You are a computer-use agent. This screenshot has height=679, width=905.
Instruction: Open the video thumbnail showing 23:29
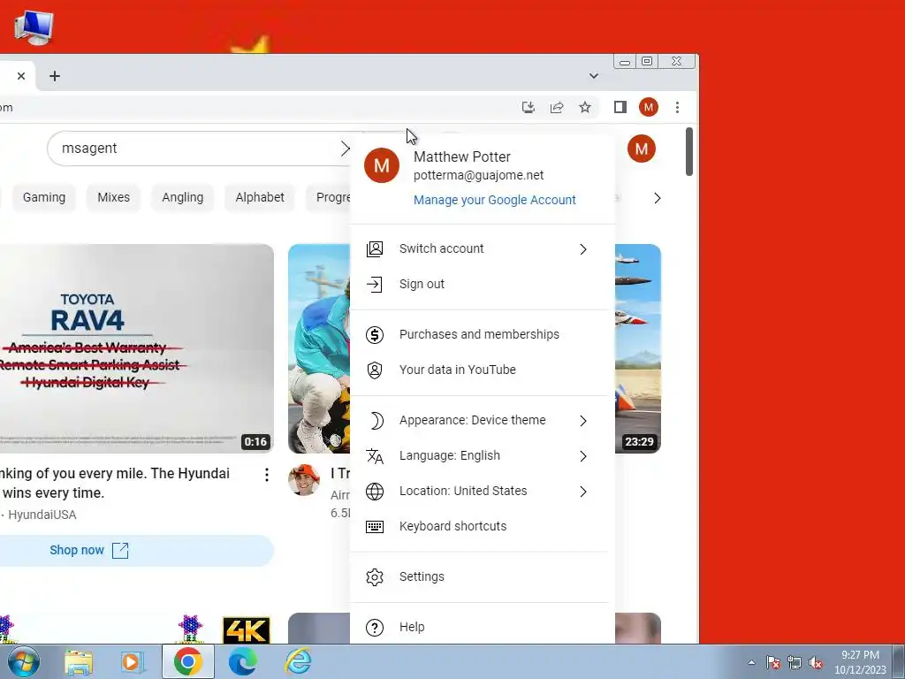click(638, 348)
